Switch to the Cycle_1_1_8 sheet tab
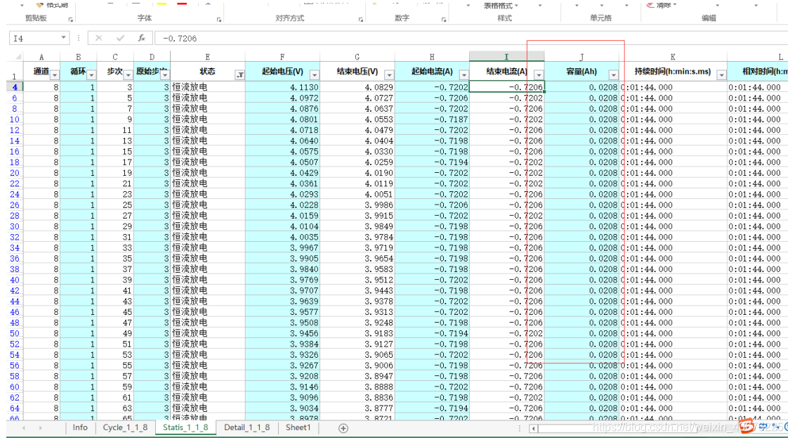Viewport: 790px width, 440px height. (125, 427)
